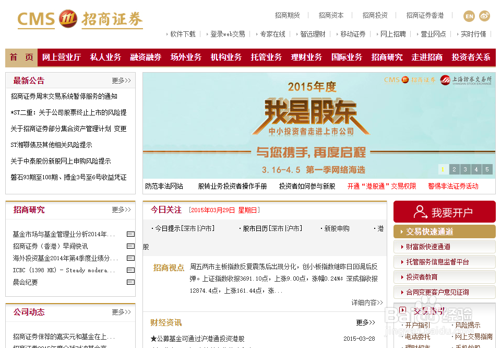Open the 首页 navigation tab
The height and width of the screenshot is (348, 501).
pos(21,57)
